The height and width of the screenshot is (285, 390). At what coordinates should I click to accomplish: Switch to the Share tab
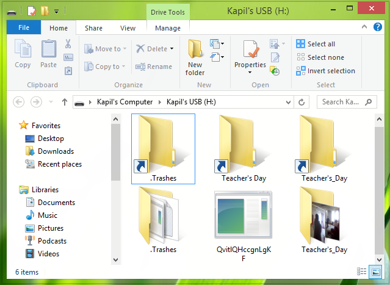point(93,28)
